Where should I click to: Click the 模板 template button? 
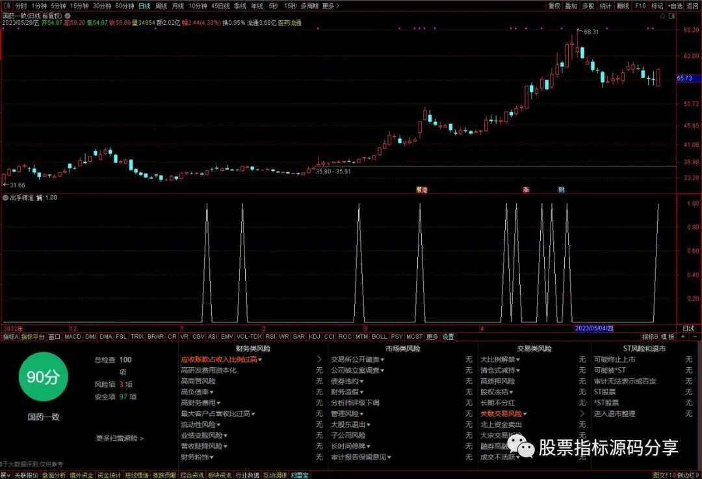668,337
